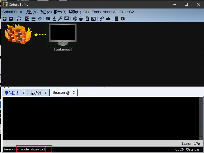Click the last: 17s status text

(191, 144)
